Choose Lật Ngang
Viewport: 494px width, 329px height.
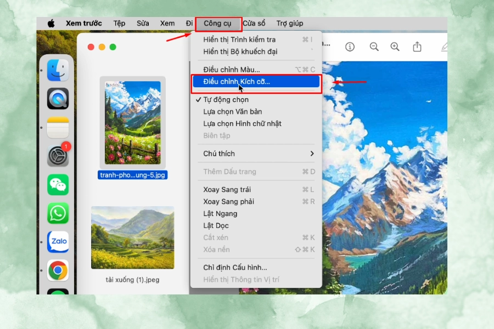click(x=256, y=213)
